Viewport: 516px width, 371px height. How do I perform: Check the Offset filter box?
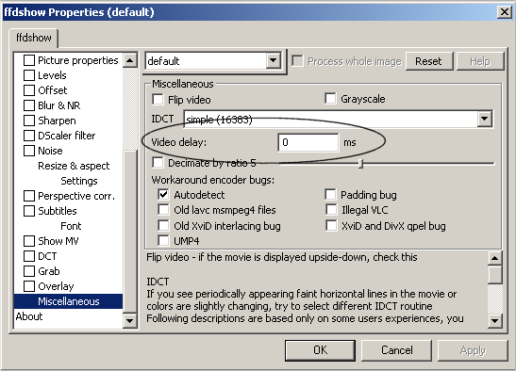[29, 90]
